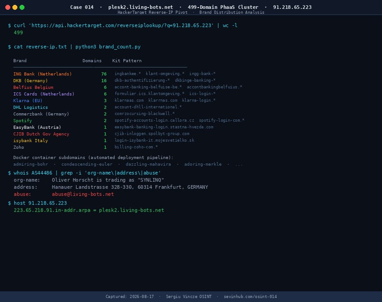
Task: Click the 'billing-zoho-com.*' pattern
Action: (x=136, y=147)
